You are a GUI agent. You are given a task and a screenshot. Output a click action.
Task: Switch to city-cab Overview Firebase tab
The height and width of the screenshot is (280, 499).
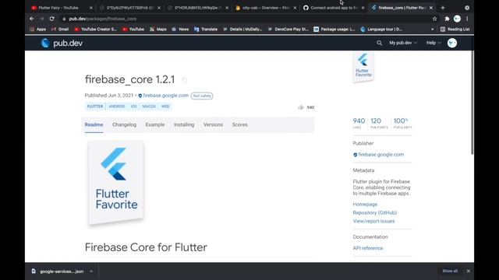pos(265,8)
